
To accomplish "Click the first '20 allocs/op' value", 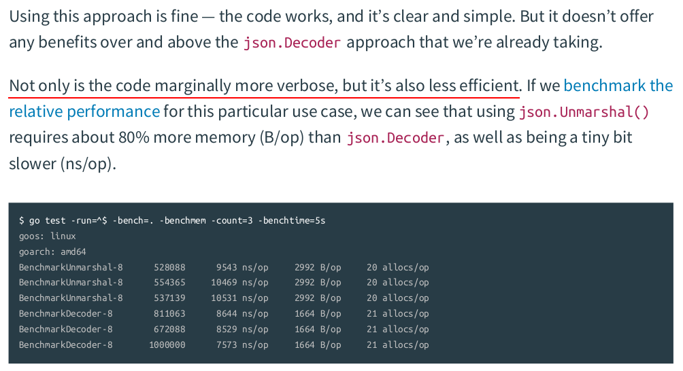I will (x=398, y=267).
